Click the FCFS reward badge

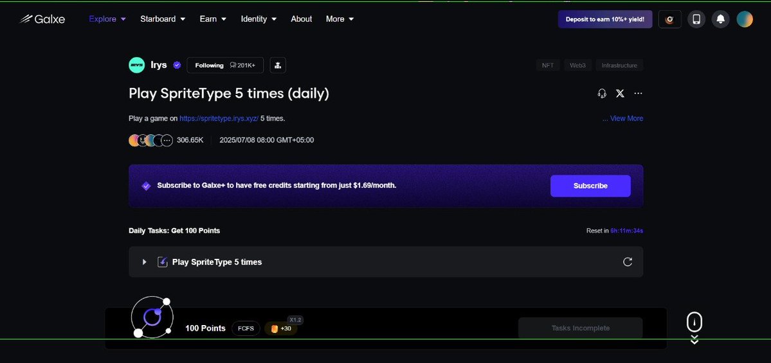[246, 328]
